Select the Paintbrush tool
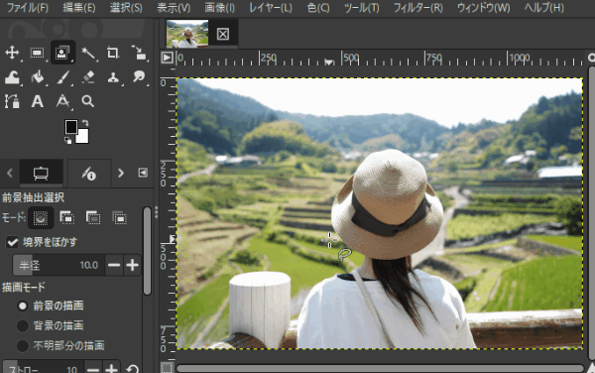Screen dimensions: 595x373 click(62, 77)
